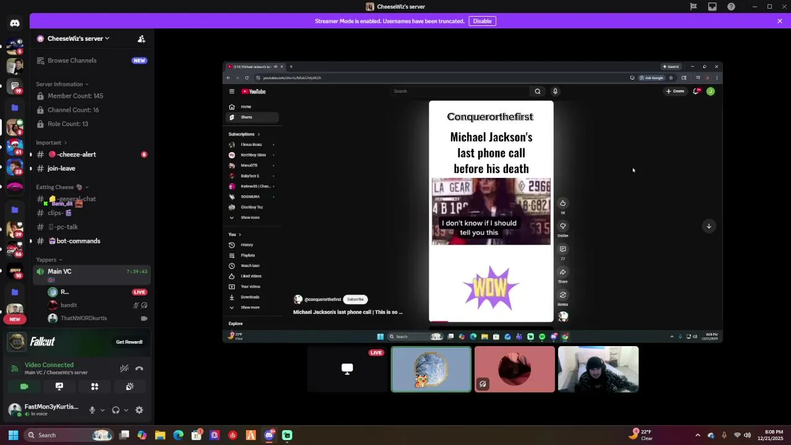
Task: Open the pc-talk channel
Action: 92,227
